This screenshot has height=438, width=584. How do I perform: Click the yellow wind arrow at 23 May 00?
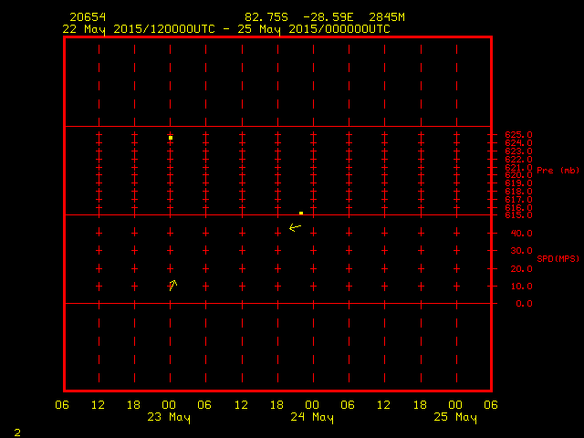point(173,286)
